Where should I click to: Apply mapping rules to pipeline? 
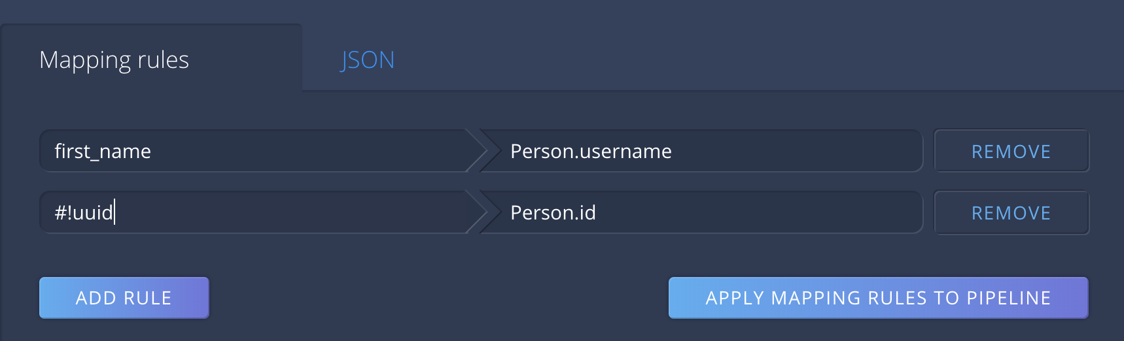click(x=878, y=298)
